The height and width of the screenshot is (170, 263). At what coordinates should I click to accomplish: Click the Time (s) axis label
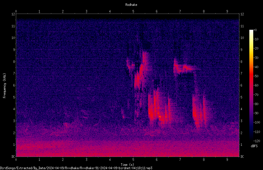(127, 165)
